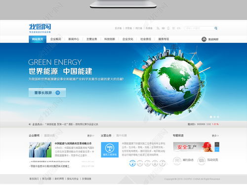Click the GREEN ENERGY banner heading
This screenshot has height=185, width=247.
pyautogui.click(x=55, y=62)
